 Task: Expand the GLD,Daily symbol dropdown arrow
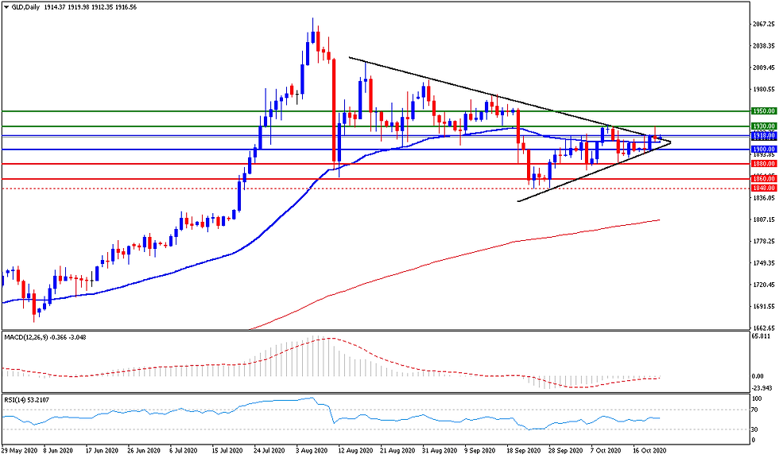coord(8,6)
